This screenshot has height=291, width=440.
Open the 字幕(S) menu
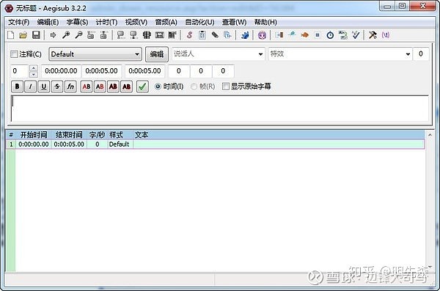(77, 22)
